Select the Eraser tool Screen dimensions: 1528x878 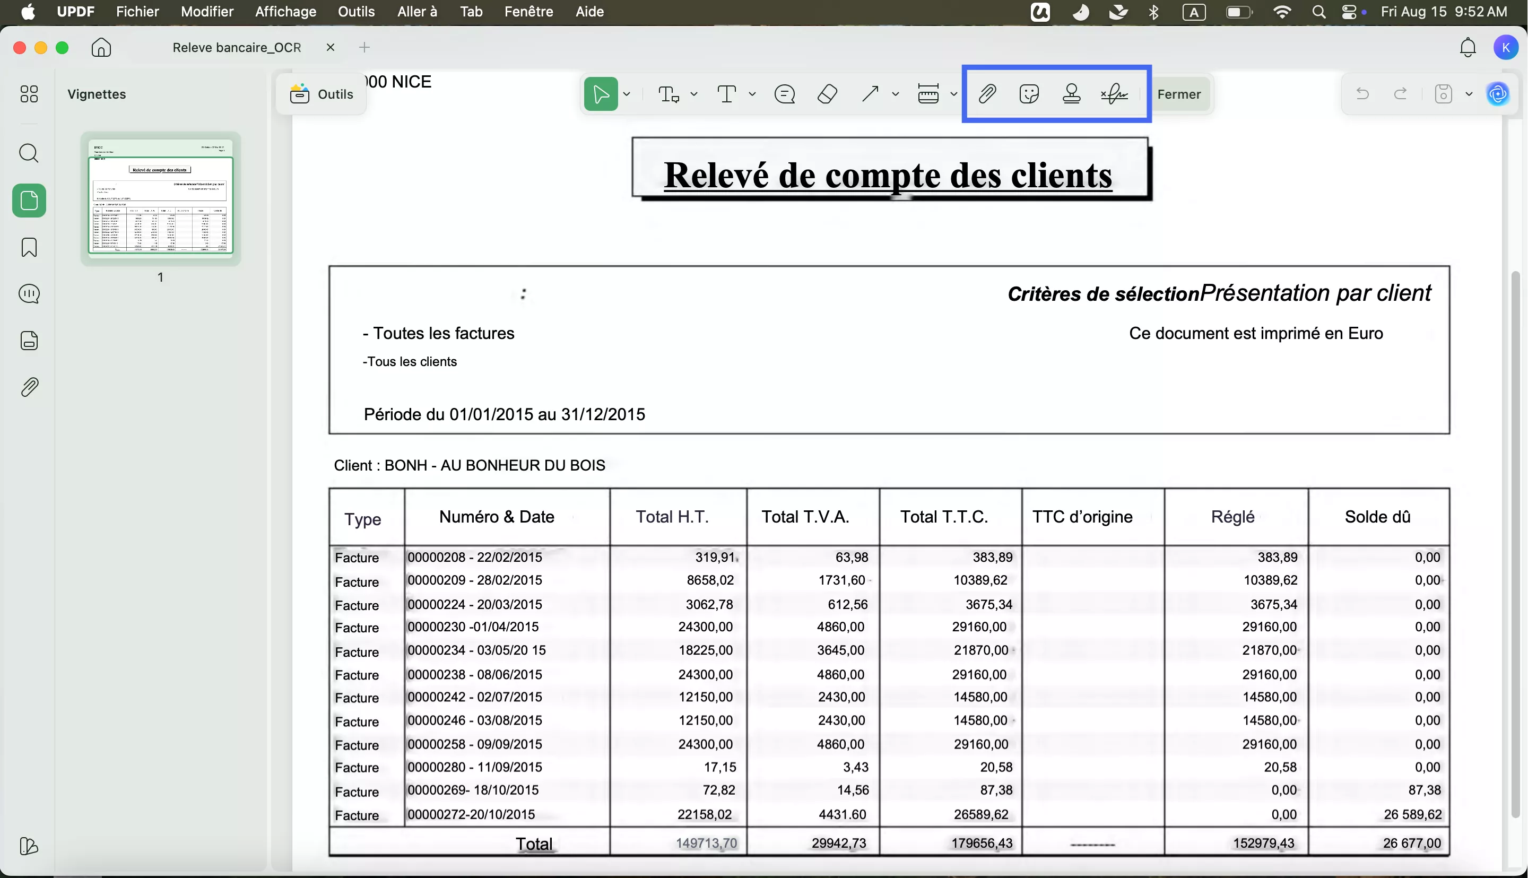(x=827, y=94)
